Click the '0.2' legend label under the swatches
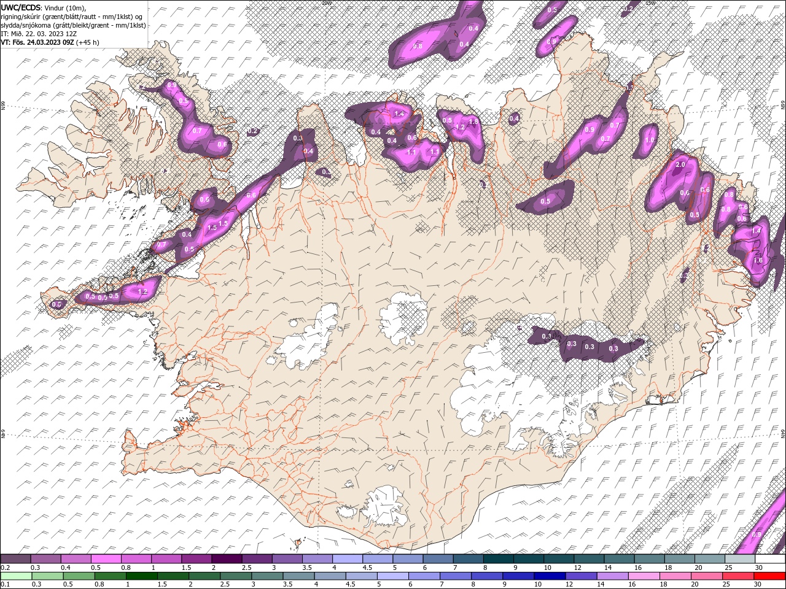The height and width of the screenshot is (589, 786). tap(6, 568)
